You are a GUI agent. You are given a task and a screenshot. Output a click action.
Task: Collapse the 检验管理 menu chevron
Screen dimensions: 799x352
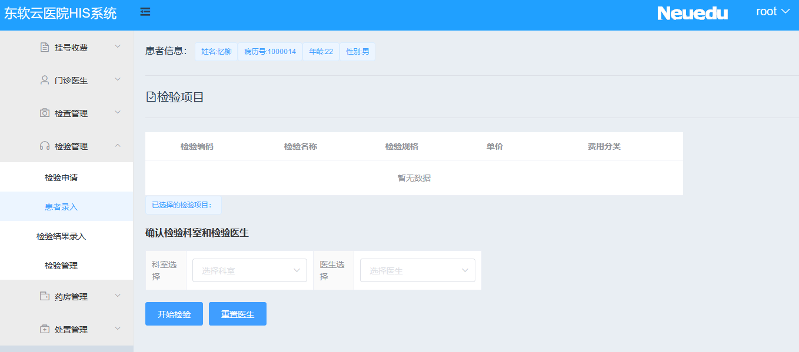click(118, 145)
